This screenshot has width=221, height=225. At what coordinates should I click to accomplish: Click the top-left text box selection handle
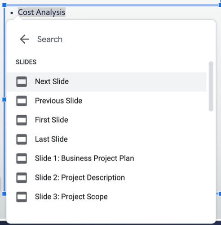point(4,5)
